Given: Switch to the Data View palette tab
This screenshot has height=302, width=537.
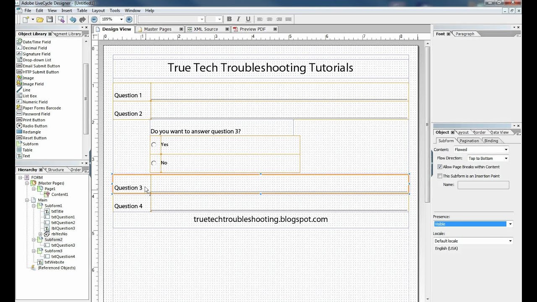Looking at the screenshot, I should point(499,133).
